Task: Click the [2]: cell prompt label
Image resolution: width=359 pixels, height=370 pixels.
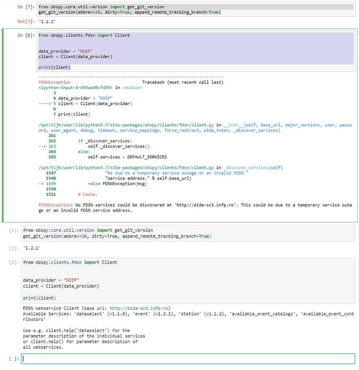Action: [13, 262]
